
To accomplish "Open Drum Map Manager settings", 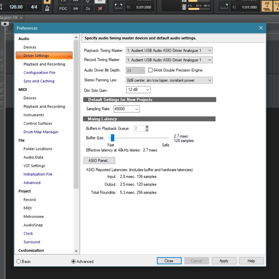I will point(41,132).
